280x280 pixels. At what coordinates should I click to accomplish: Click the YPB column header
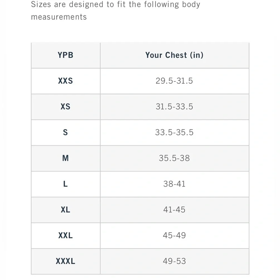[x=66, y=55]
